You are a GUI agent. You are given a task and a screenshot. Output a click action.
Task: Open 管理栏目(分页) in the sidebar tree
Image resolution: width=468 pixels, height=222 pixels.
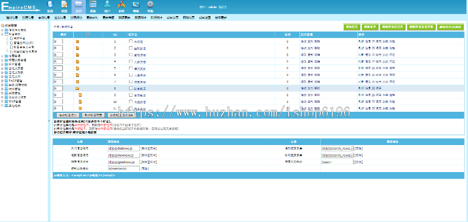(x=23, y=43)
